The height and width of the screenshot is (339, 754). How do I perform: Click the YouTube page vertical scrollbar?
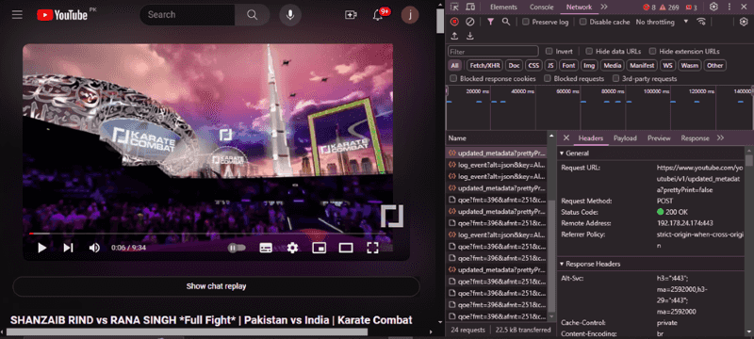click(x=440, y=21)
